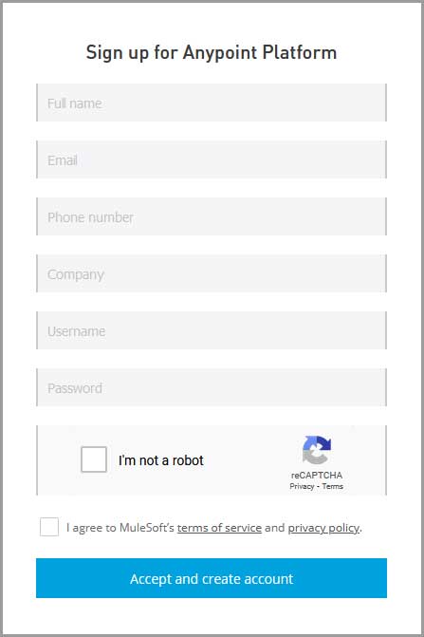
Task: Click Accept and create account button
Action: tap(212, 578)
